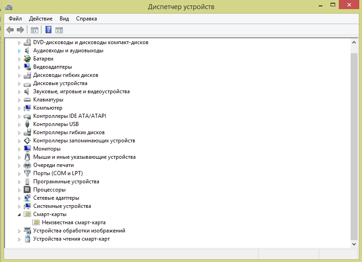Click the Неизвестная смарт-карта device icon

36,222
